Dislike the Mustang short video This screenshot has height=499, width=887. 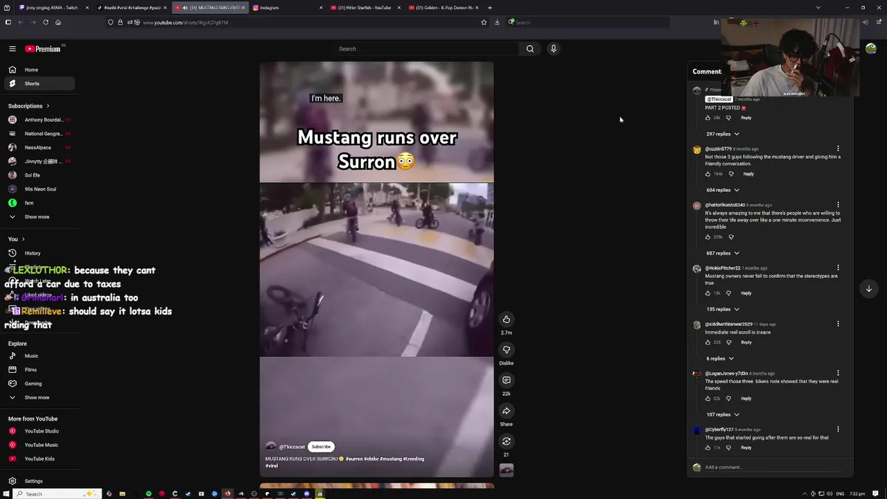click(x=507, y=350)
